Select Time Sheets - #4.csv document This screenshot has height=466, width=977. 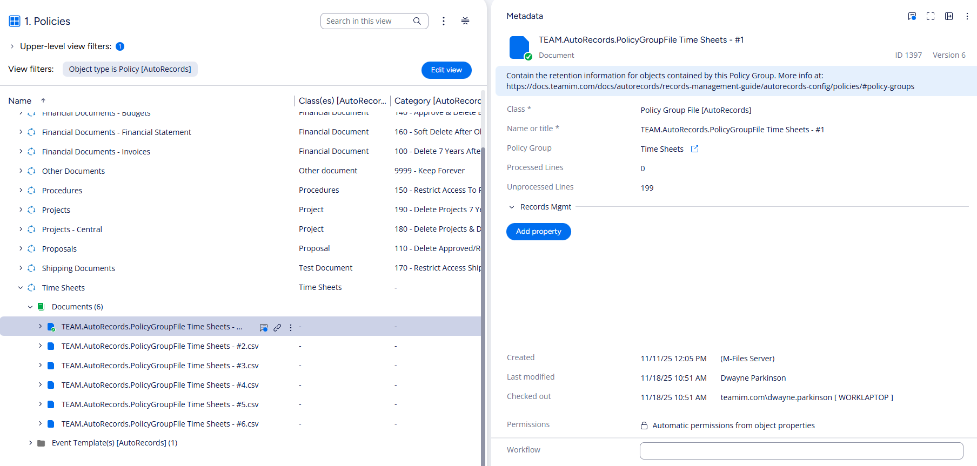[160, 385]
